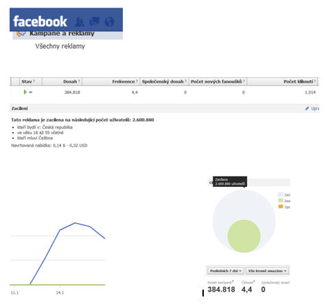Click green play status icon
328x304 pixels.
click(25, 92)
